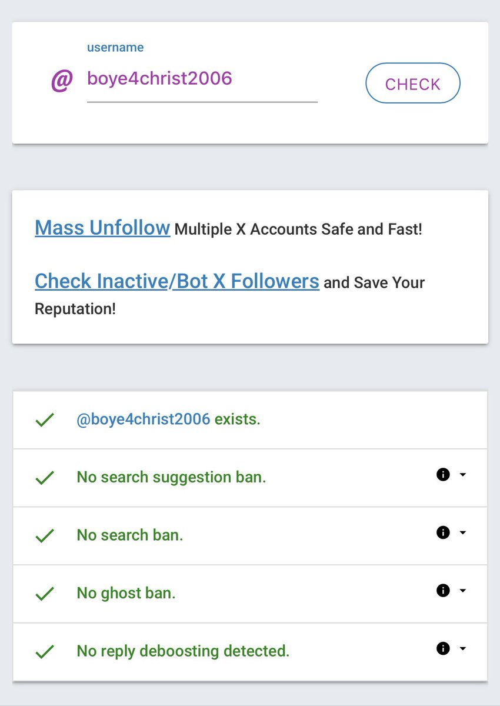Click the info icon for ghost ban

(443, 590)
